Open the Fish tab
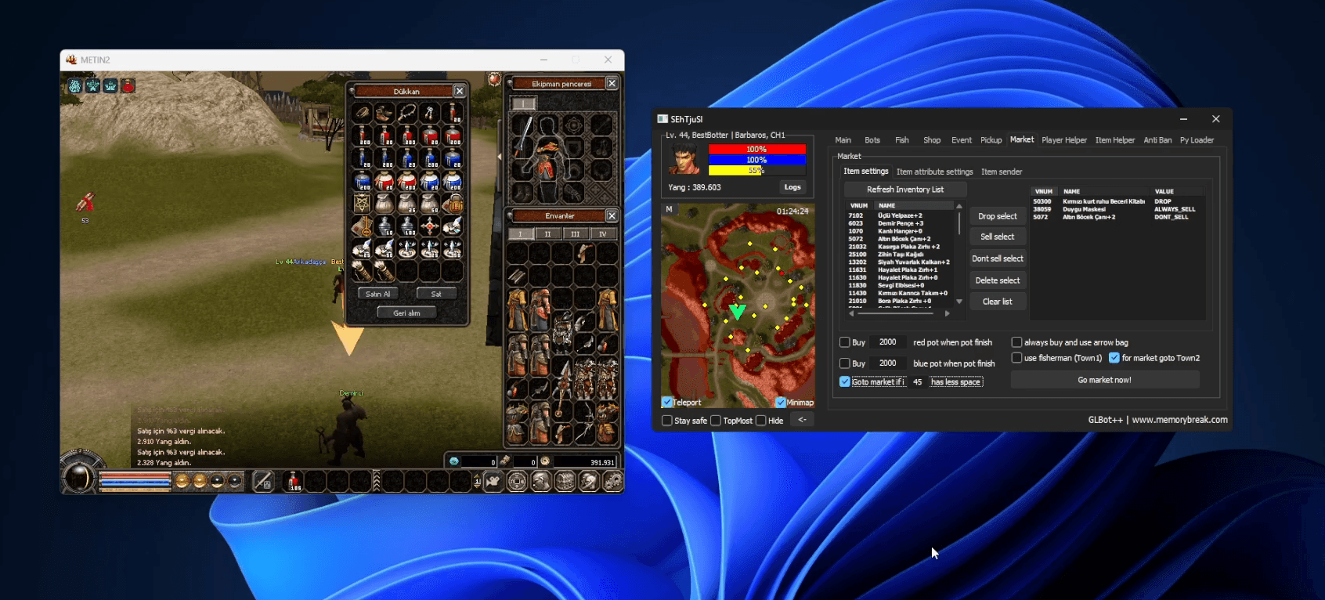This screenshot has height=600, width=1325. click(902, 140)
